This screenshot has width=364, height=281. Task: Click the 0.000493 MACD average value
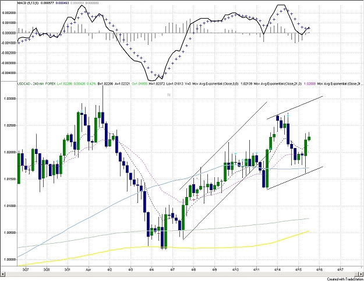click(62, 3)
